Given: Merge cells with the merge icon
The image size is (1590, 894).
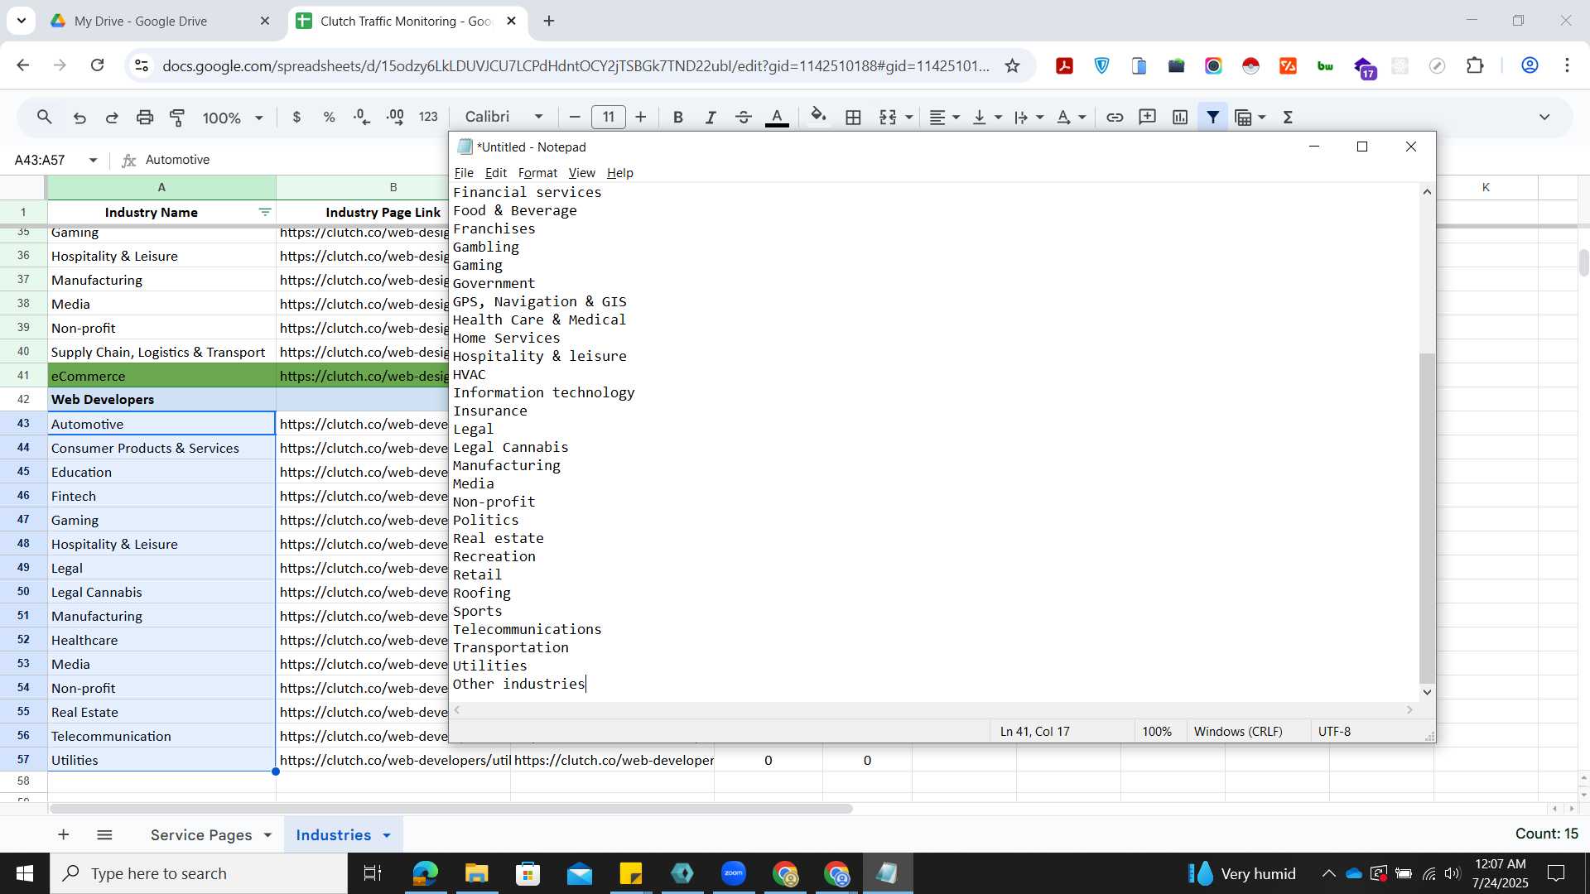Looking at the screenshot, I should 888,118.
